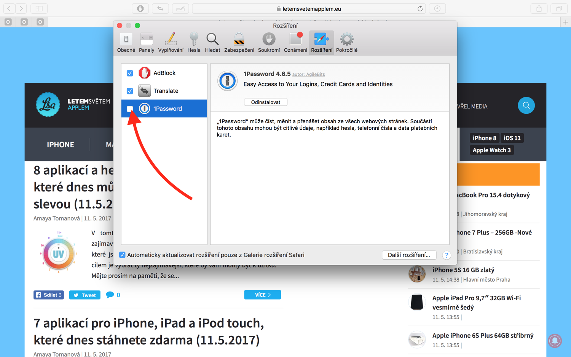Open a new tab with plus button

click(566, 22)
